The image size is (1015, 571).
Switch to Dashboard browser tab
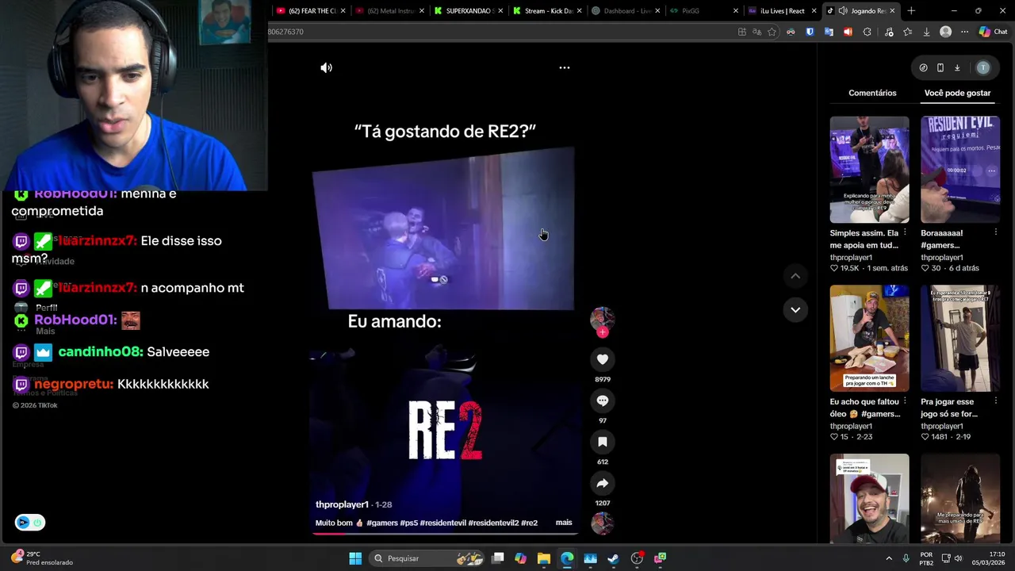(626, 10)
